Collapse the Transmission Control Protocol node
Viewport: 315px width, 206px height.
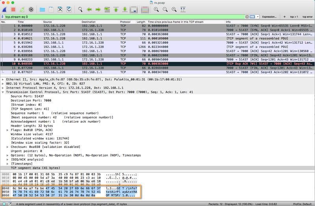tap(3, 91)
